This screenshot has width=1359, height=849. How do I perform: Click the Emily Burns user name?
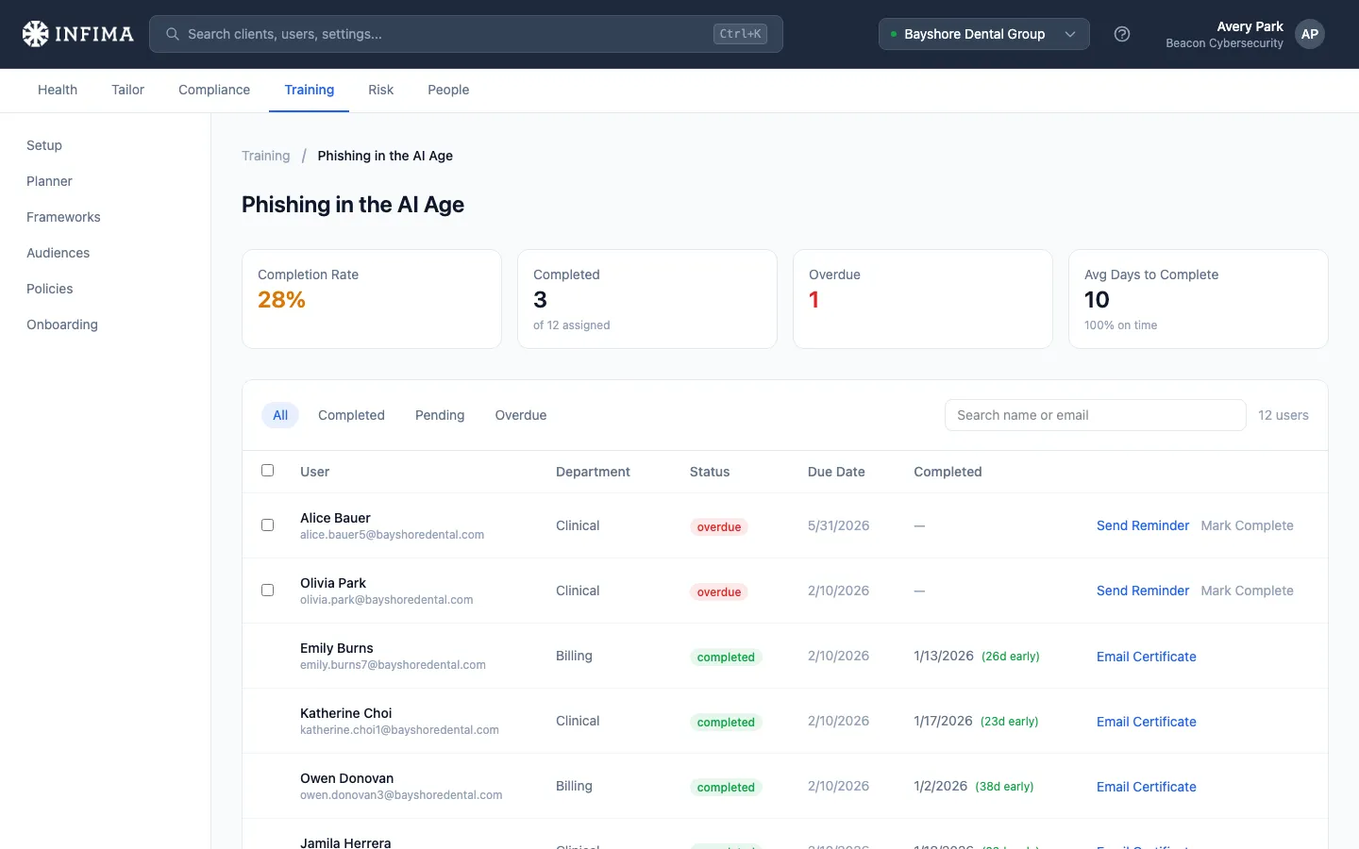pyautogui.click(x=337, y=648)
